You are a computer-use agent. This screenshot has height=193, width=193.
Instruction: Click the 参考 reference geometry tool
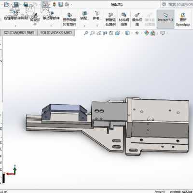click(97, 16)
